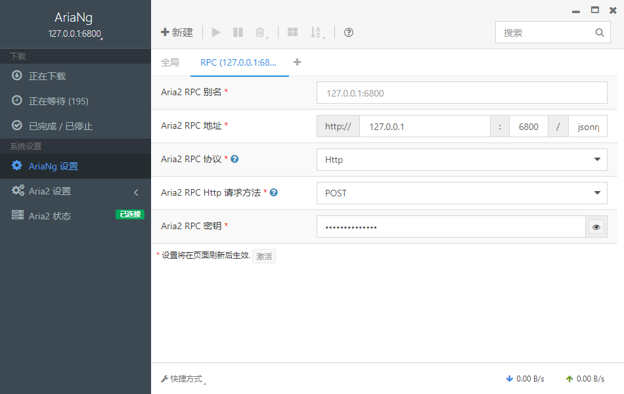Open the 快捷方式 shortcuts menu

coord(183,379)
